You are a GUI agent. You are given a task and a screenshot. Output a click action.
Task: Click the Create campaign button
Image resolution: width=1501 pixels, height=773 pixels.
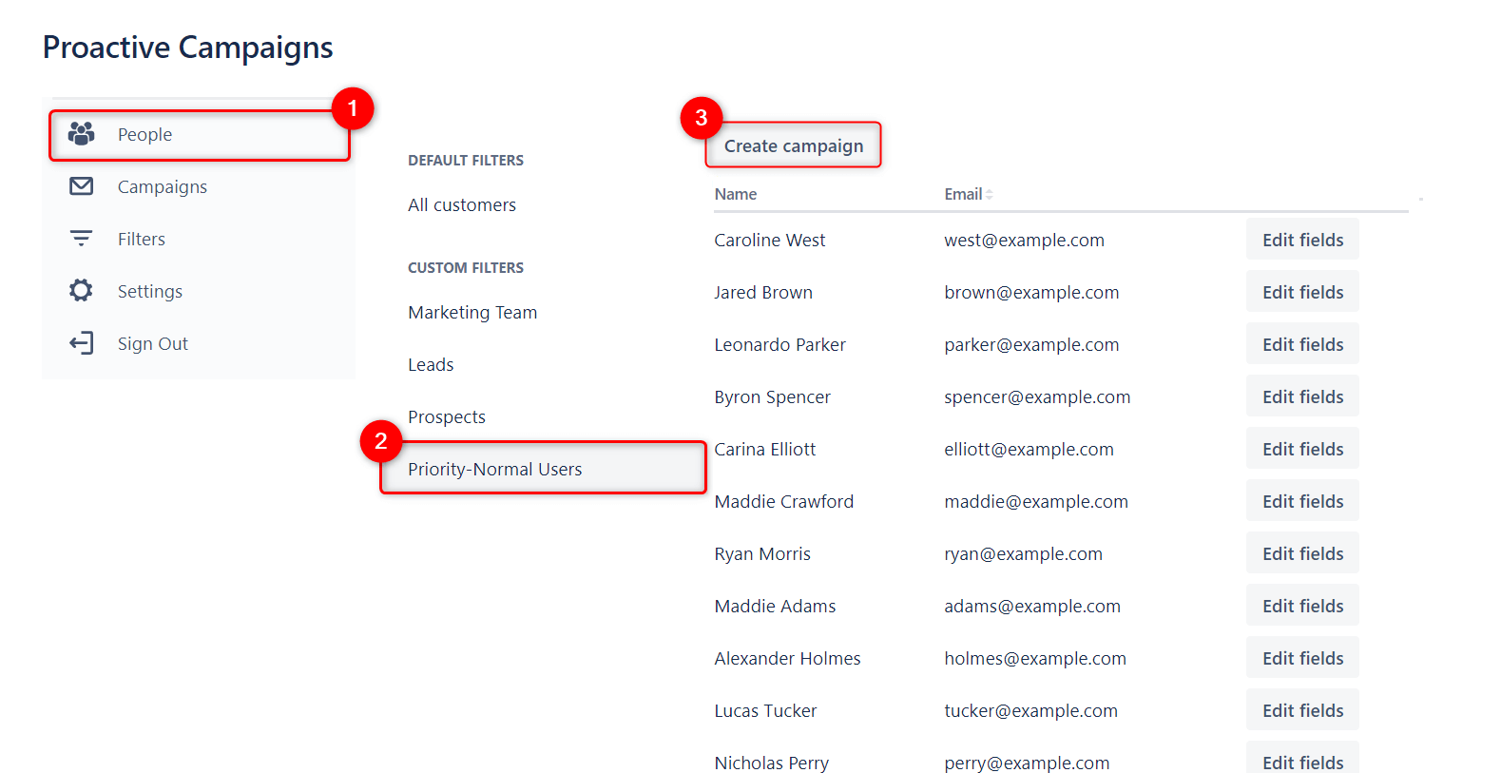pos(794,145)
